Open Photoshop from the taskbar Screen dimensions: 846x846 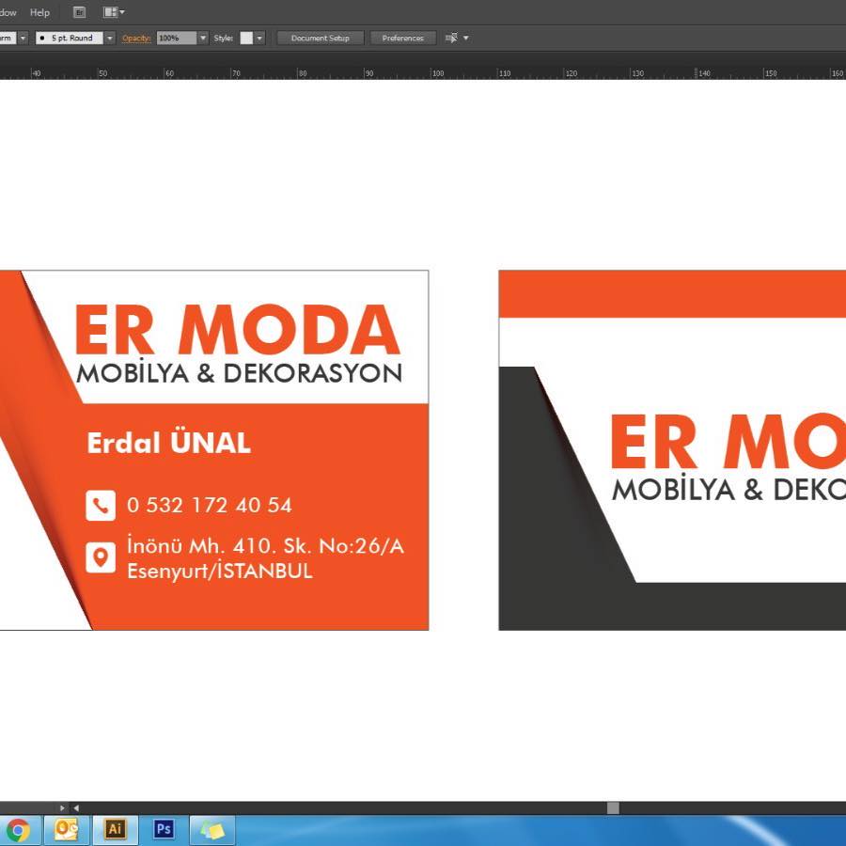click(164, 830)
